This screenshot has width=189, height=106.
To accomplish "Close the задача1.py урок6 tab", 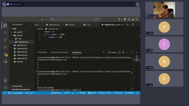I will coord(123,24).
